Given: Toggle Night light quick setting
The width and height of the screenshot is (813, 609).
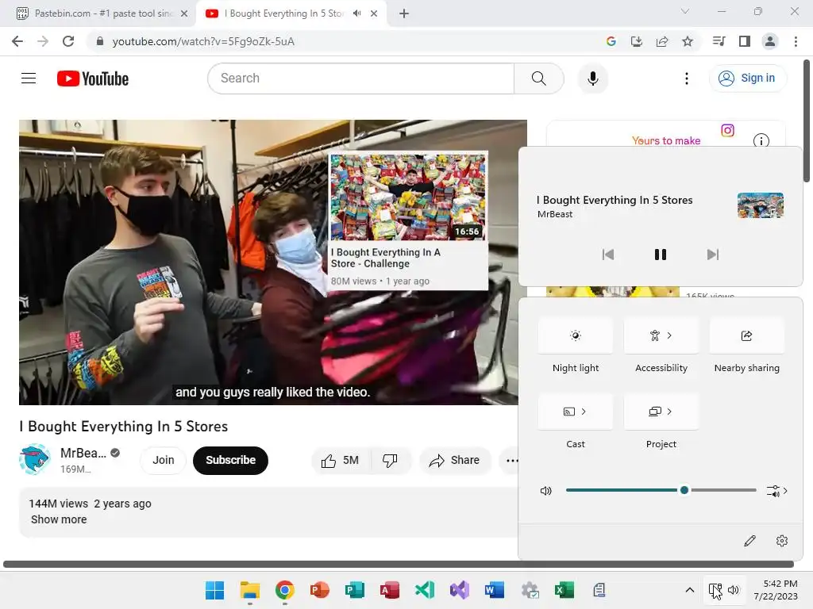Looking at the screenshot, I should coord(576,335).
